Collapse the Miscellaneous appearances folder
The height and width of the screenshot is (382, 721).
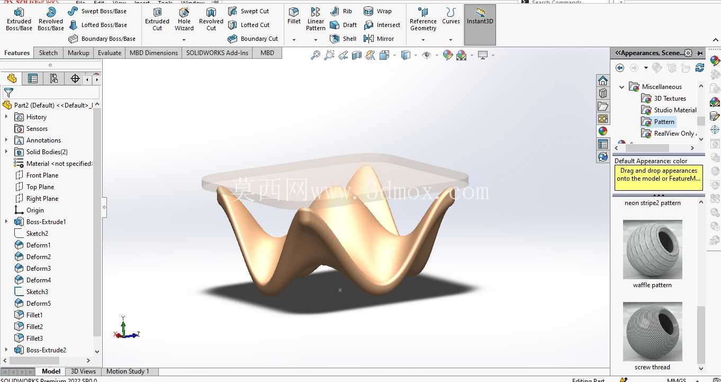click(x=622, y=87)
